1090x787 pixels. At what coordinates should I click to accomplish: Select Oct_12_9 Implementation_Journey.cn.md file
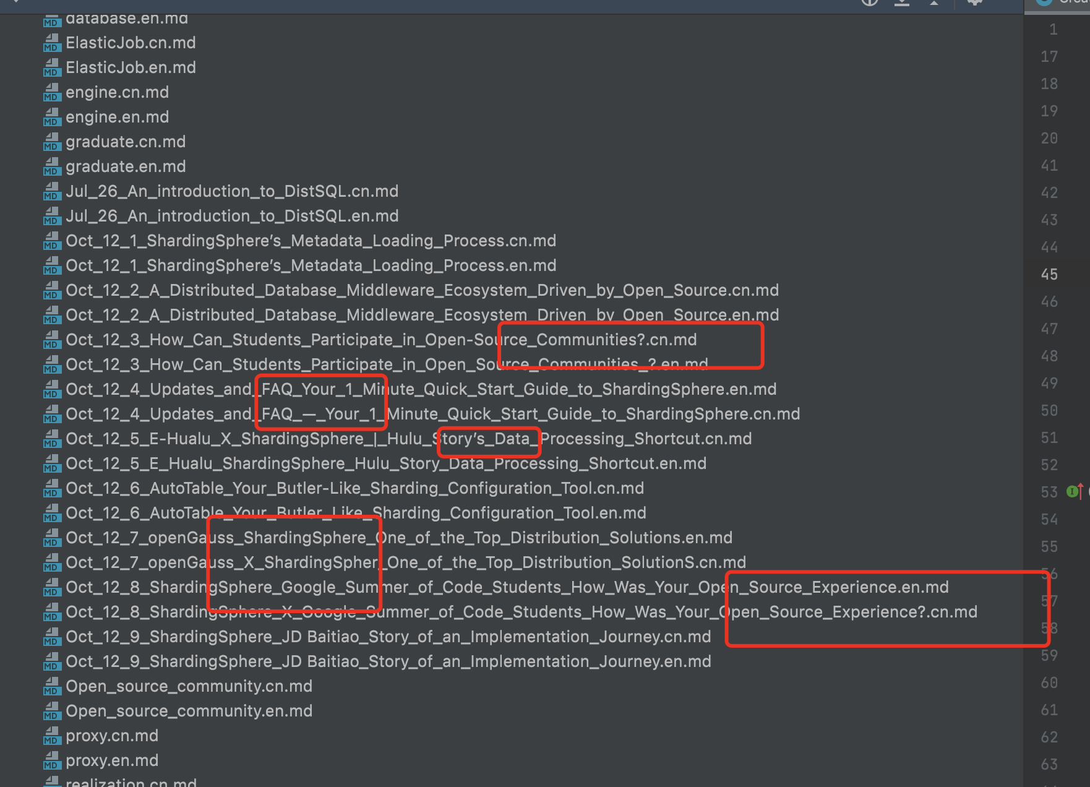pyautogui.click(x=388, y=637)
